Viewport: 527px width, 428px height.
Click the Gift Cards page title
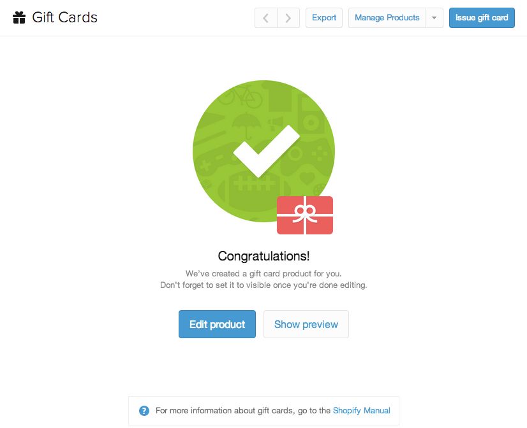pos(64,17)
